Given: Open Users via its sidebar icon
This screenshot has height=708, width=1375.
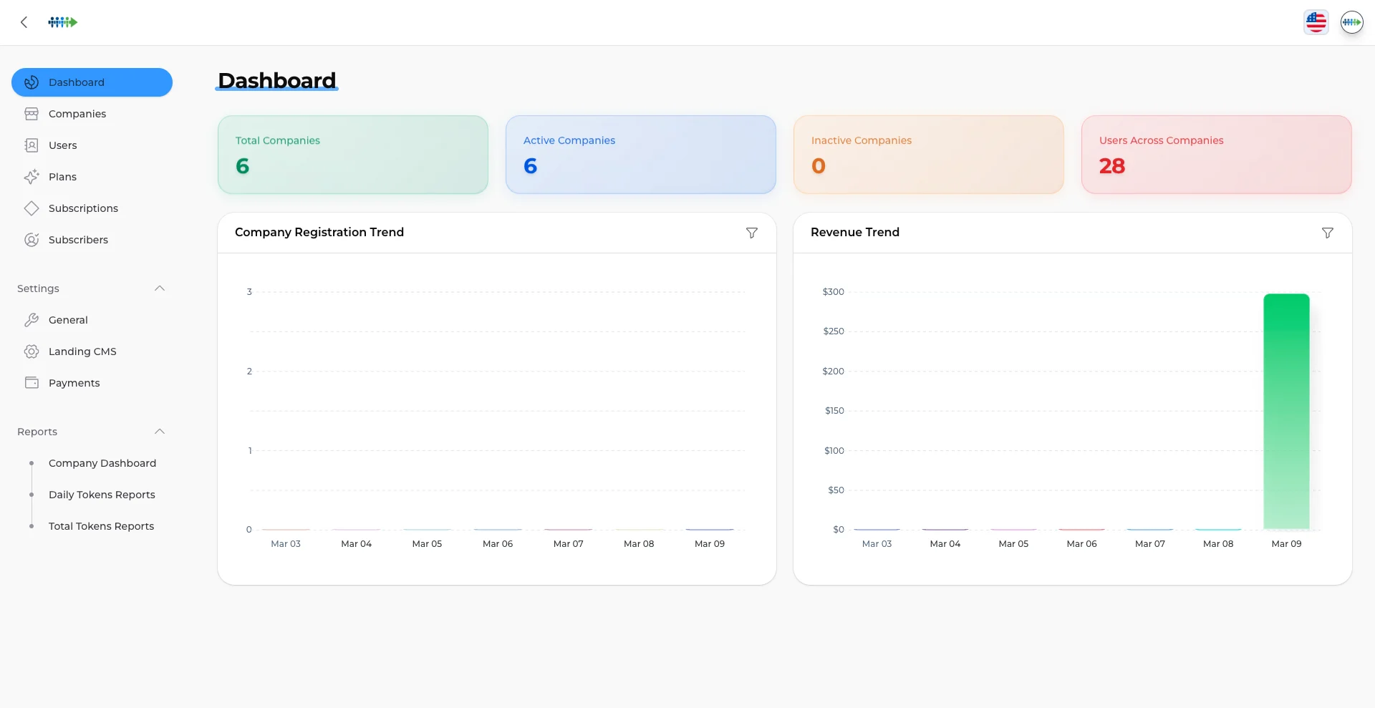Looking at the screenshot, I should 32,145.
